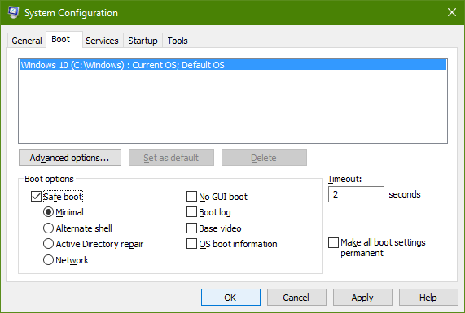
Task: Open Help for System Configuration
Action: (428, 298)
